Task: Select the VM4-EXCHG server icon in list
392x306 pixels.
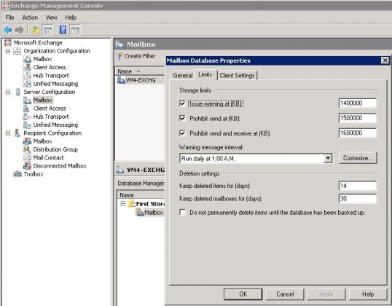Action: pos(122,80)
